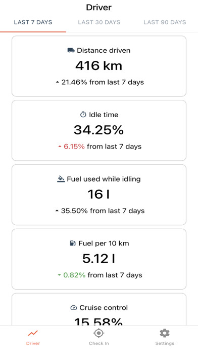198x353 pixels.
Task: Open the Idle time 34.25% card
Action: (99, 130)
